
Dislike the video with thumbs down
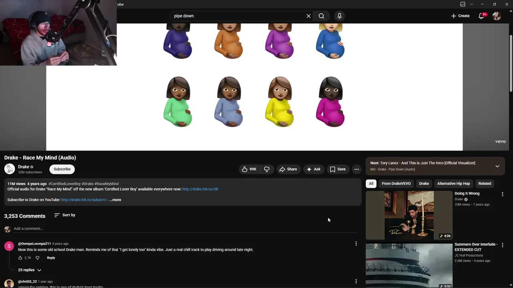(x=267, y=169)
